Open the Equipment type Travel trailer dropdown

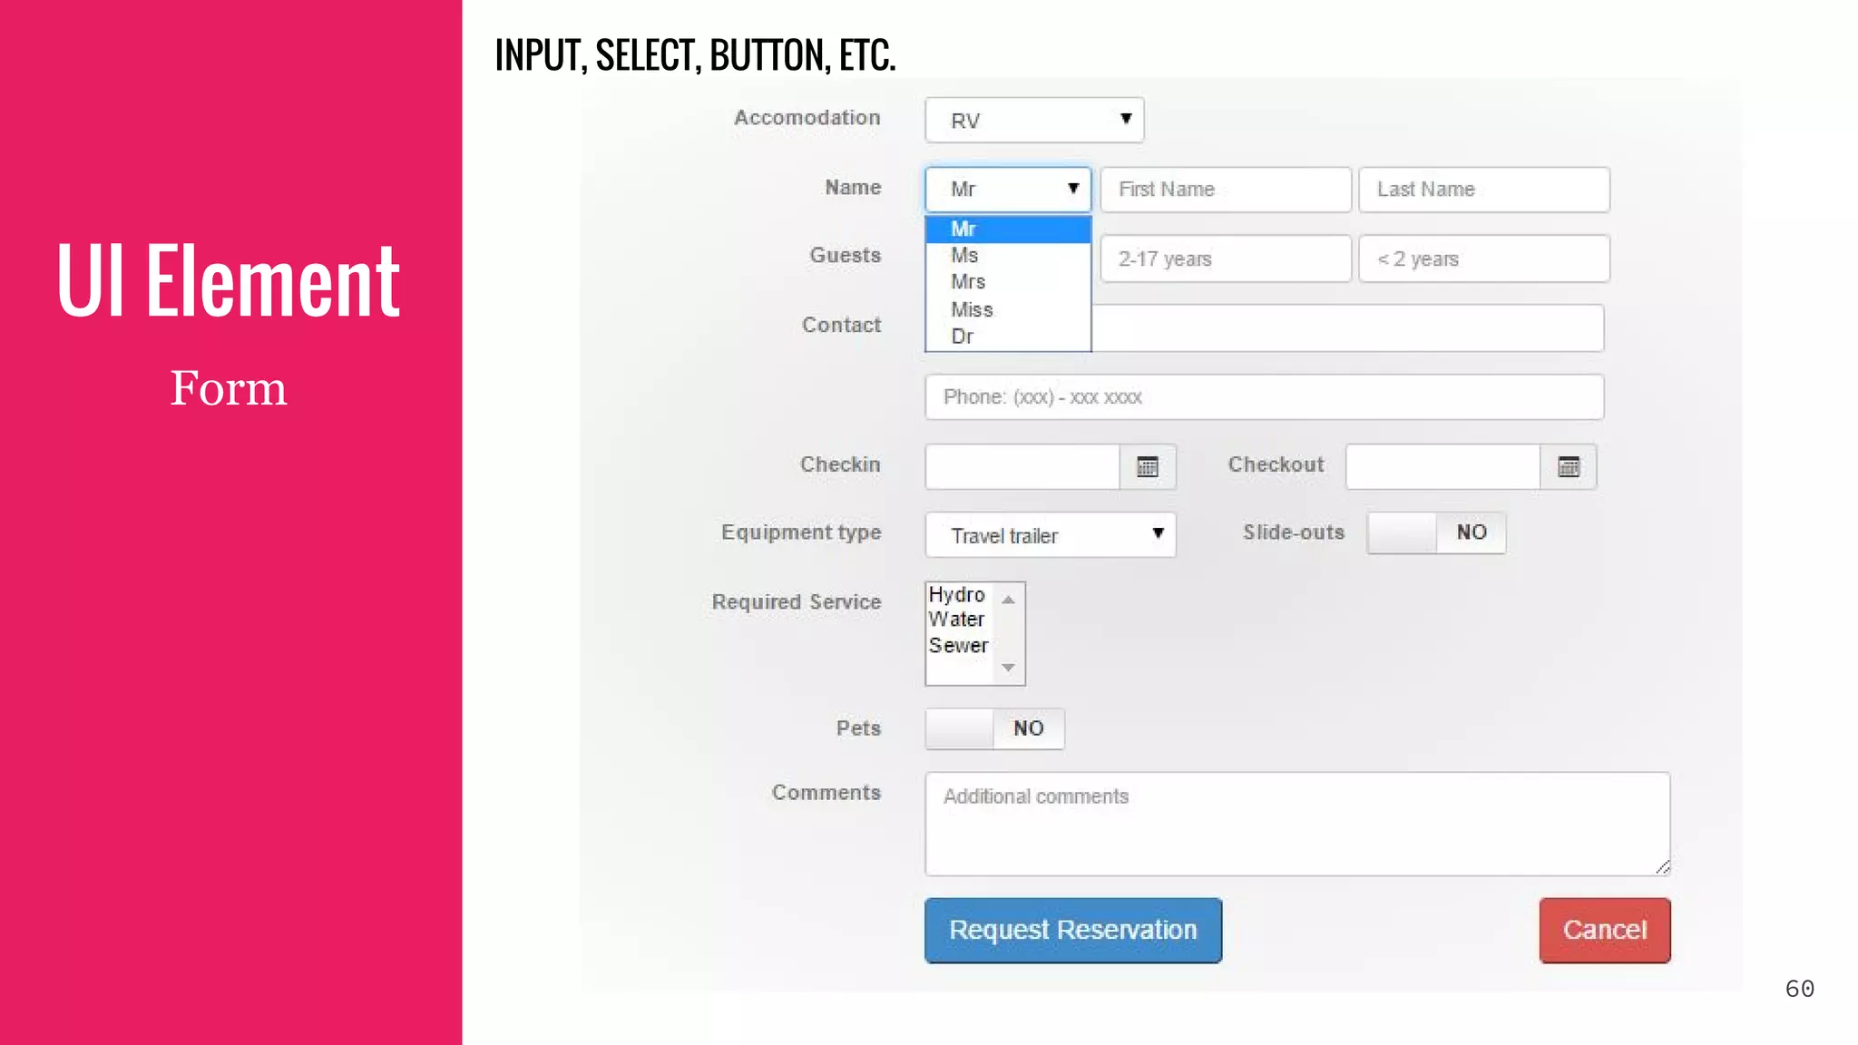coord(1051,535)
